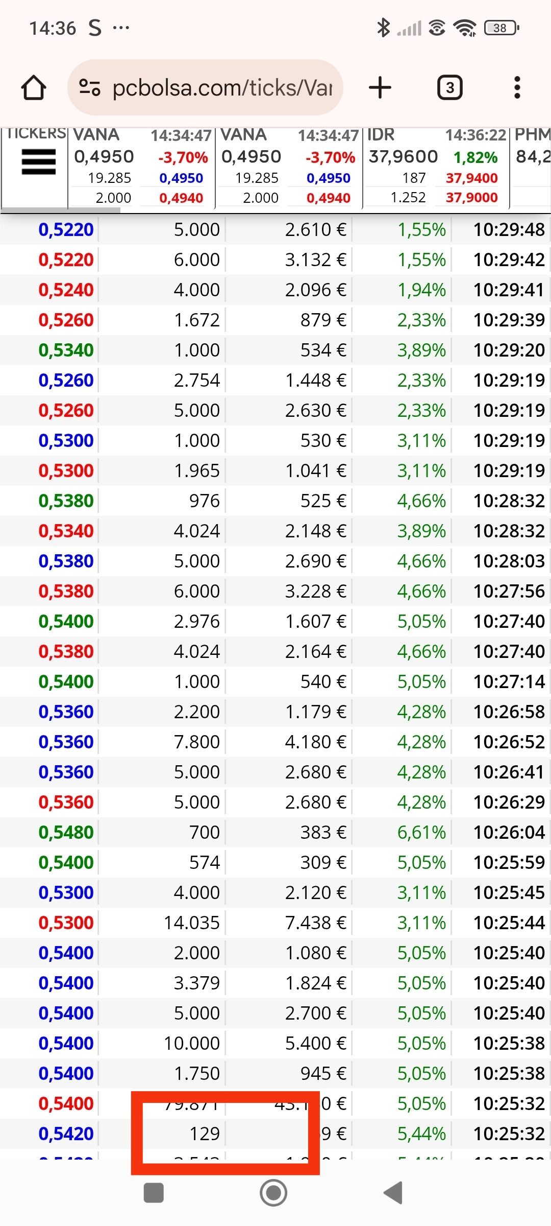Open a new tab with the plus icon
The image size is (551, 1226).
[x=380, y=87]
